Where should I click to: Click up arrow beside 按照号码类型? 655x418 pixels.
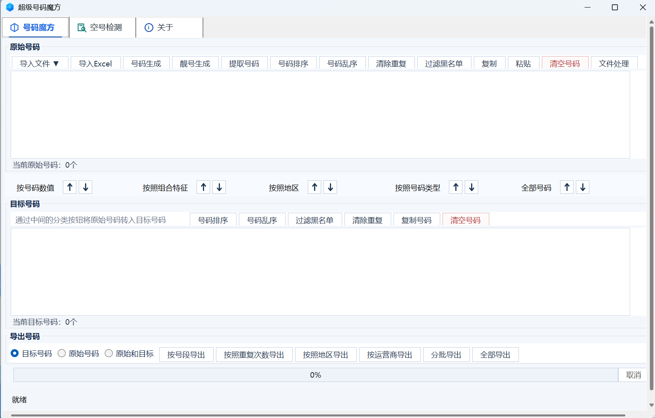coord(456,187)
